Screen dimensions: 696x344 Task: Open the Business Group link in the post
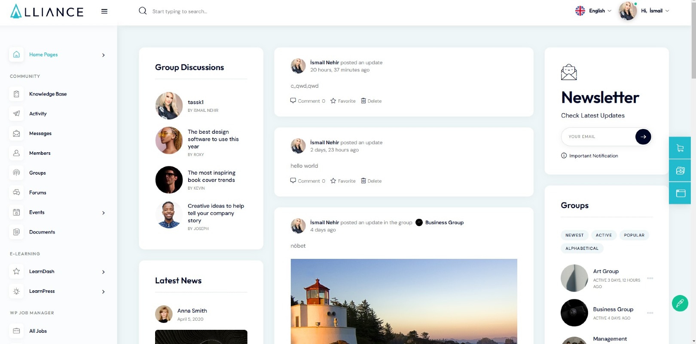[444, 223]
